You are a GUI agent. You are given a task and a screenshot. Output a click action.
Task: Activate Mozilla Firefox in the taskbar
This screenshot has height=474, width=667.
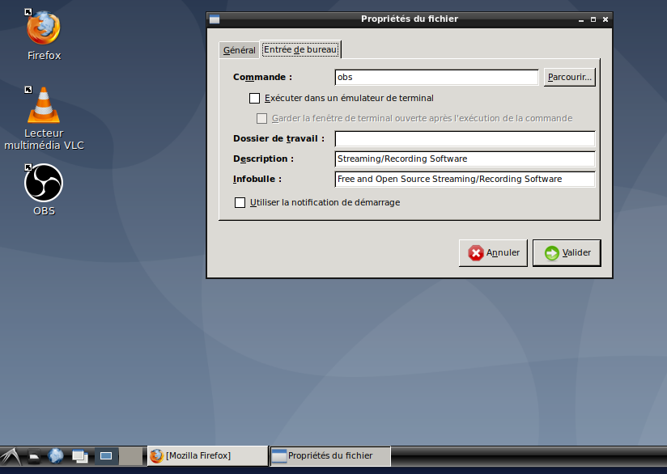[x=206, y=456]
